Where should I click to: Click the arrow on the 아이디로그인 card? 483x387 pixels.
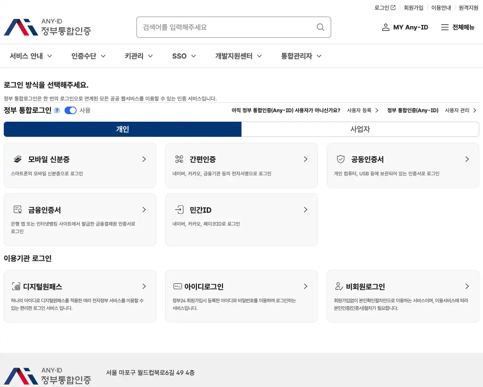pyautogui.click(x=306, y=286)
